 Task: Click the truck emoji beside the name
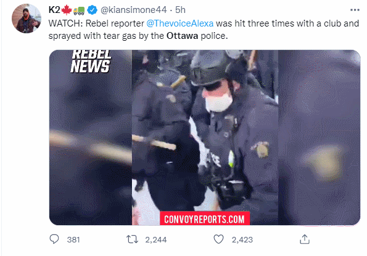tap(79, 10)
